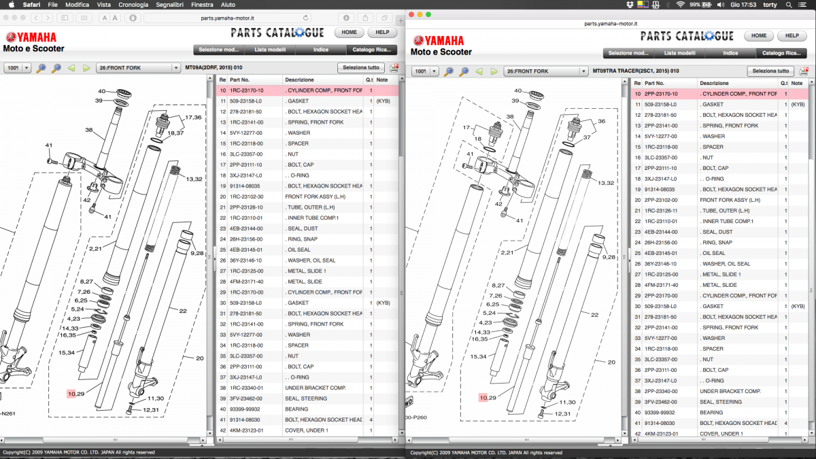Open Catalogo Rica... tab in right window
The height and width of the screenshot is (459, 816).
coord(781,52)
